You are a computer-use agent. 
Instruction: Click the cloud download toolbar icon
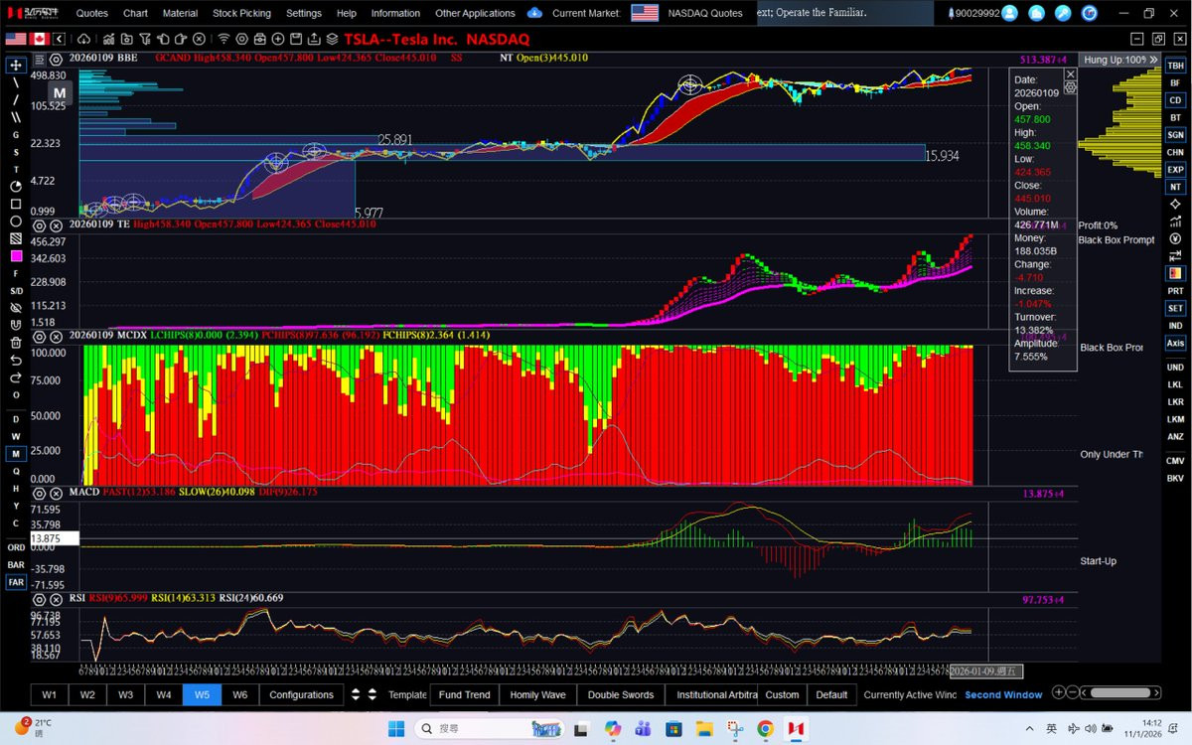pyautogui.click(x=83, y=39)
